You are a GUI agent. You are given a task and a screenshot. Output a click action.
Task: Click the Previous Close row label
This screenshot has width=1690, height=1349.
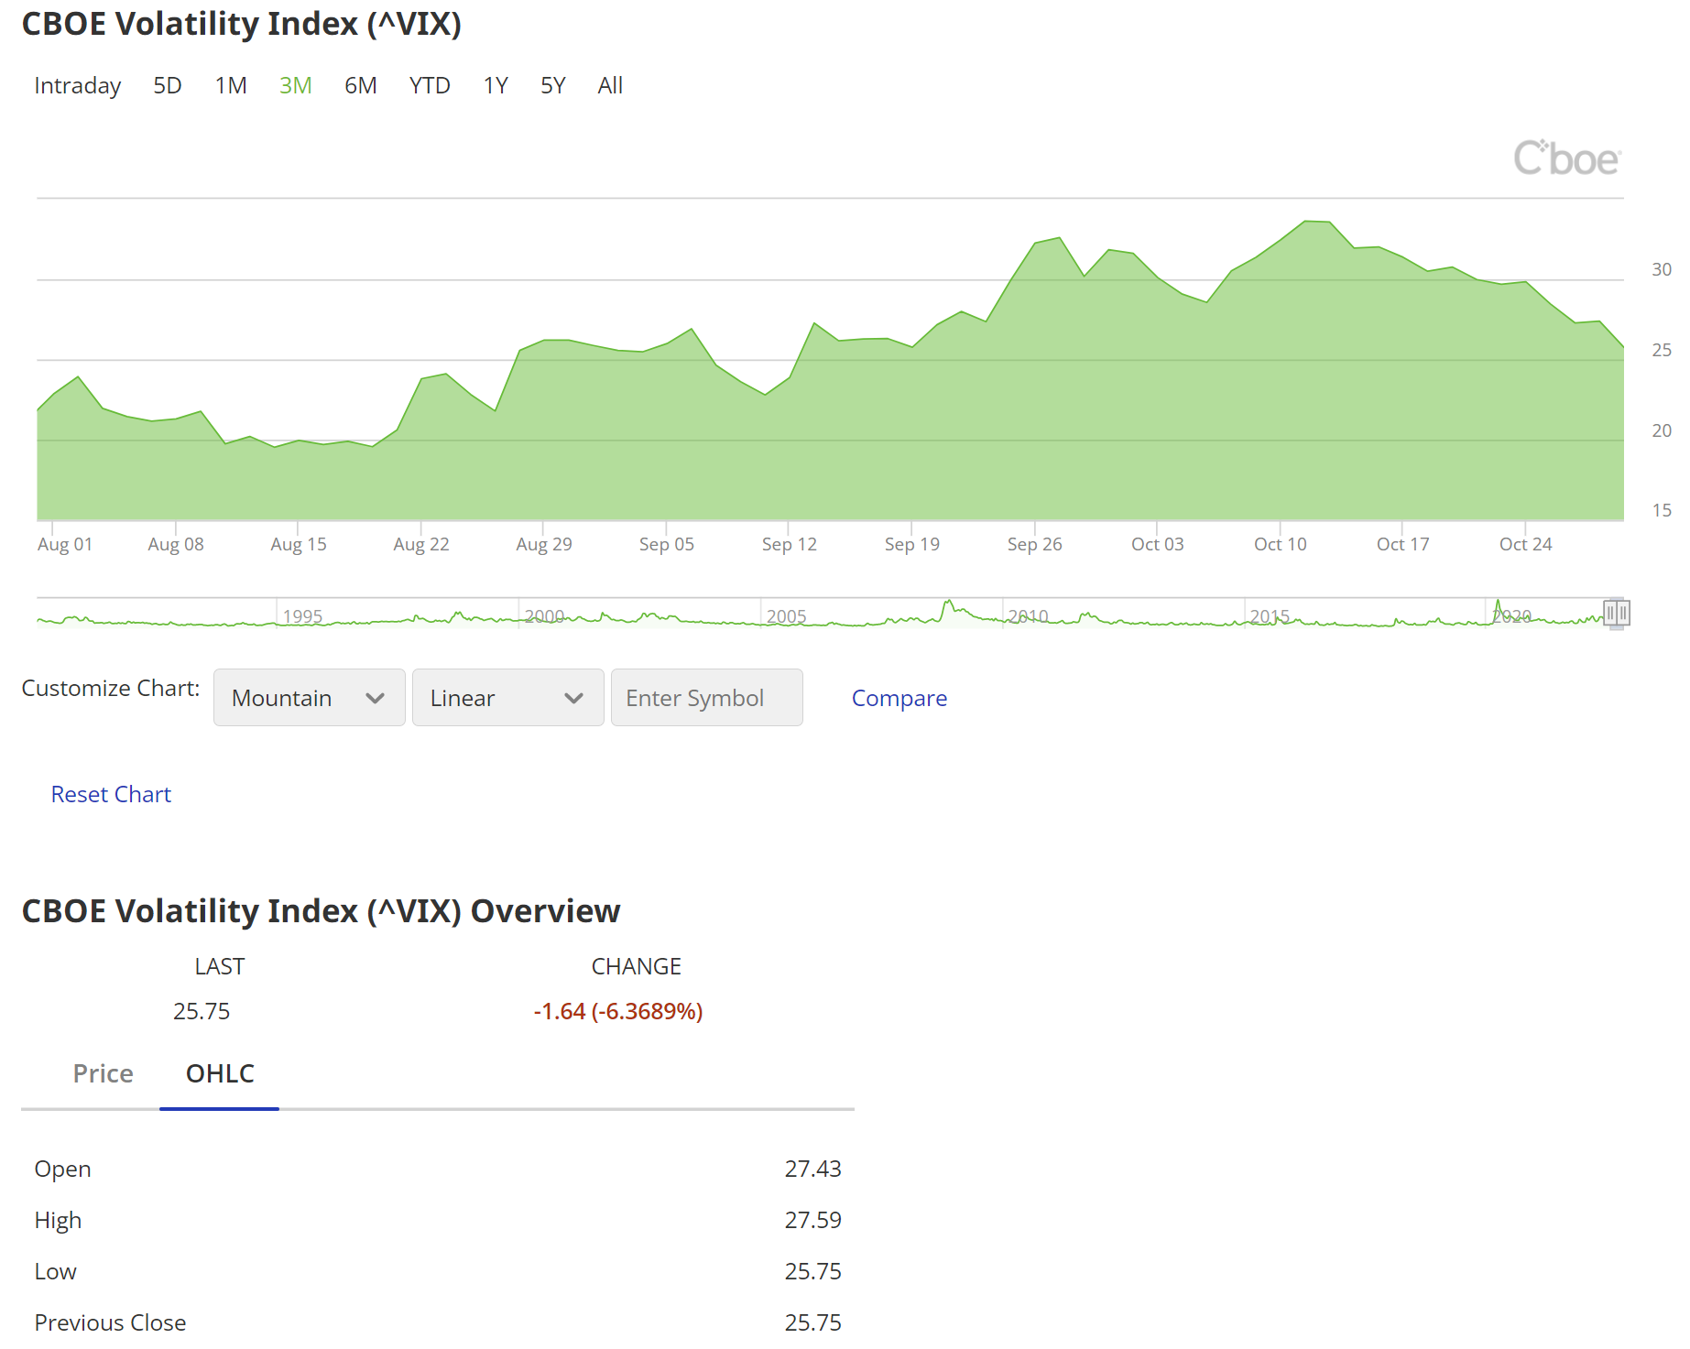pos(110,1322)
